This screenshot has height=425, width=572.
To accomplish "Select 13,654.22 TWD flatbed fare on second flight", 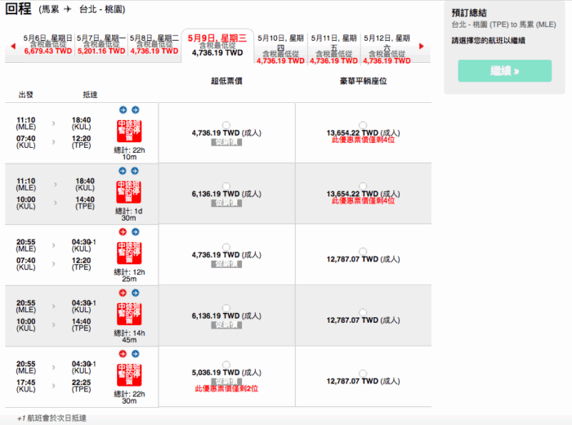I will tap(363, 186).
